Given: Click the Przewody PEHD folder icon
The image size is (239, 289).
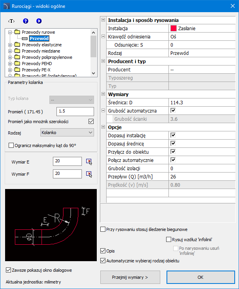Looking at the screenshot, I should [17, 63].
